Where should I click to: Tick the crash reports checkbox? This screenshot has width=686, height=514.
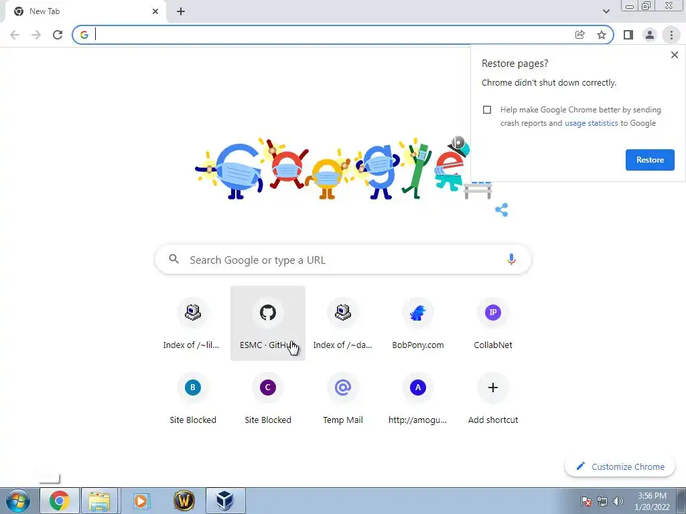[487, 110]
